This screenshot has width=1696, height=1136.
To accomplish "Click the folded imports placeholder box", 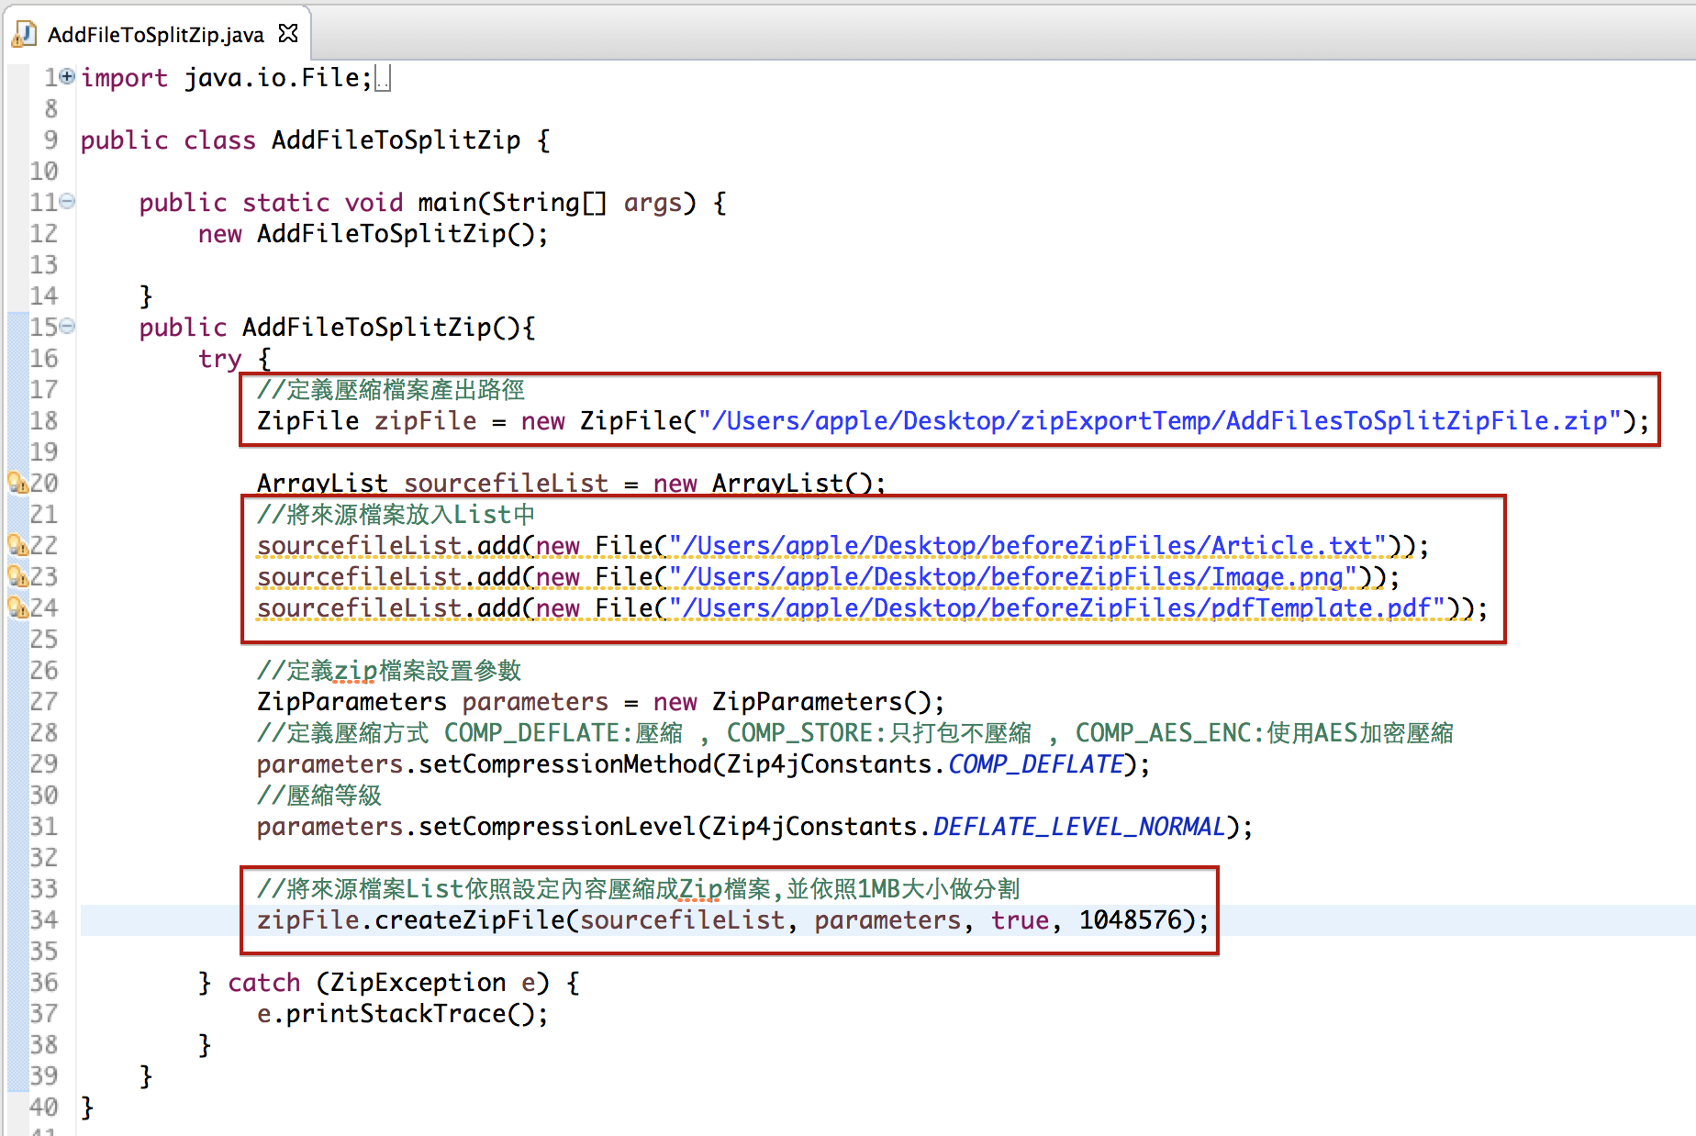I will [x=383, y=79].
